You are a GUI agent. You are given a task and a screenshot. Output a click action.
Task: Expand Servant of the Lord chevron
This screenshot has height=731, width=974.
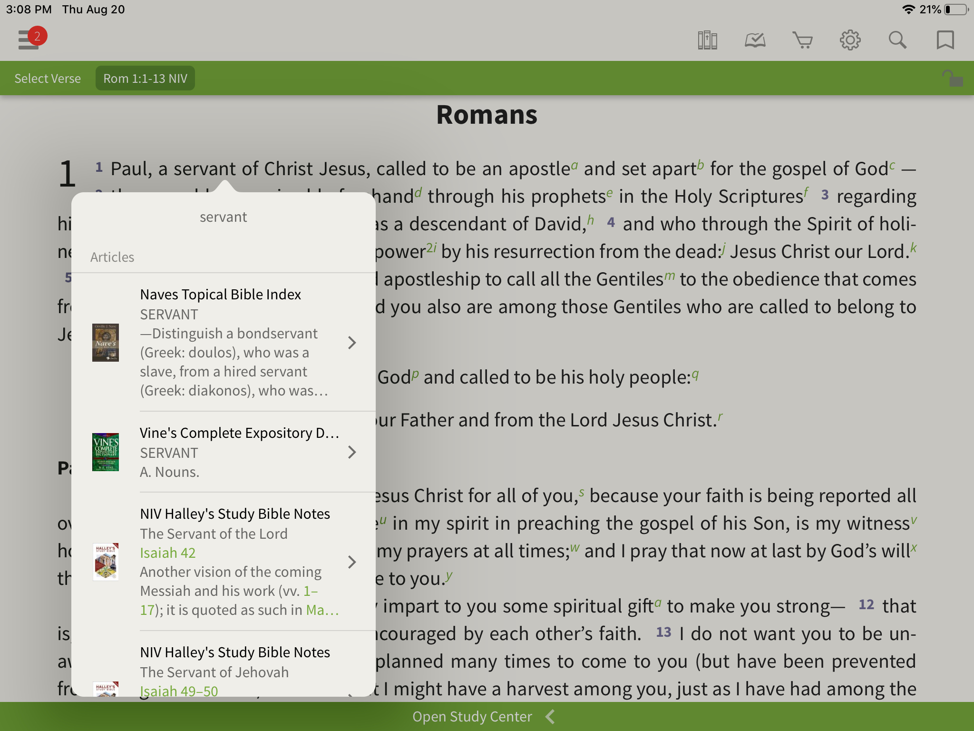(352, 562)
